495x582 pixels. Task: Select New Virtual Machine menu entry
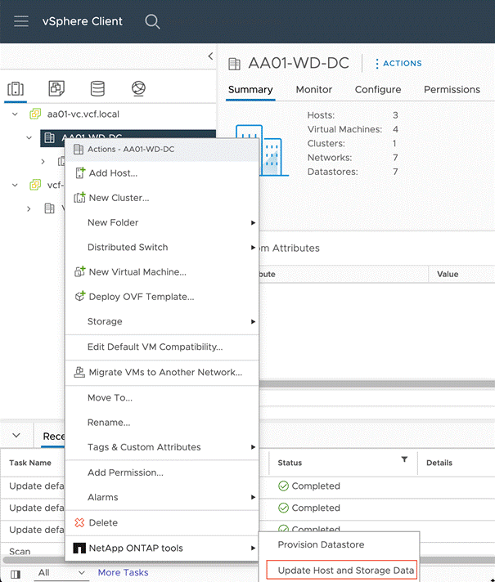click(162, 271)
